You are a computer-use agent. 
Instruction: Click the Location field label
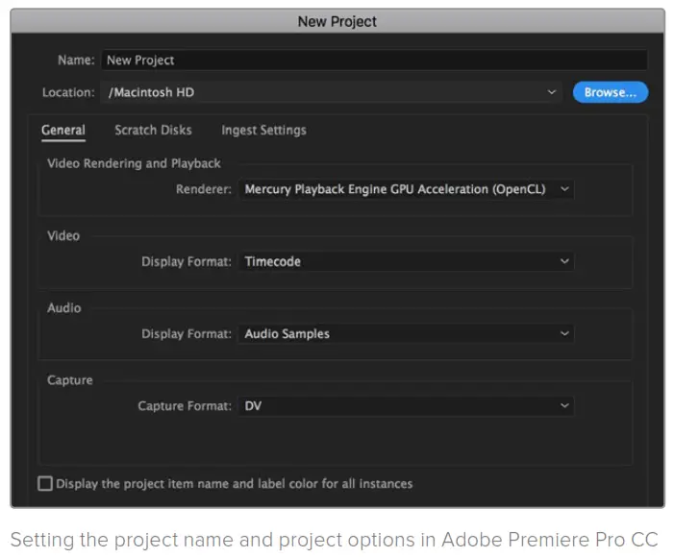pos(68,93)
